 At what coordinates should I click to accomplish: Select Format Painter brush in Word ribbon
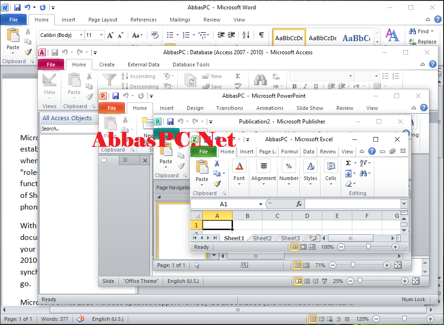click(x=28, y=52)
